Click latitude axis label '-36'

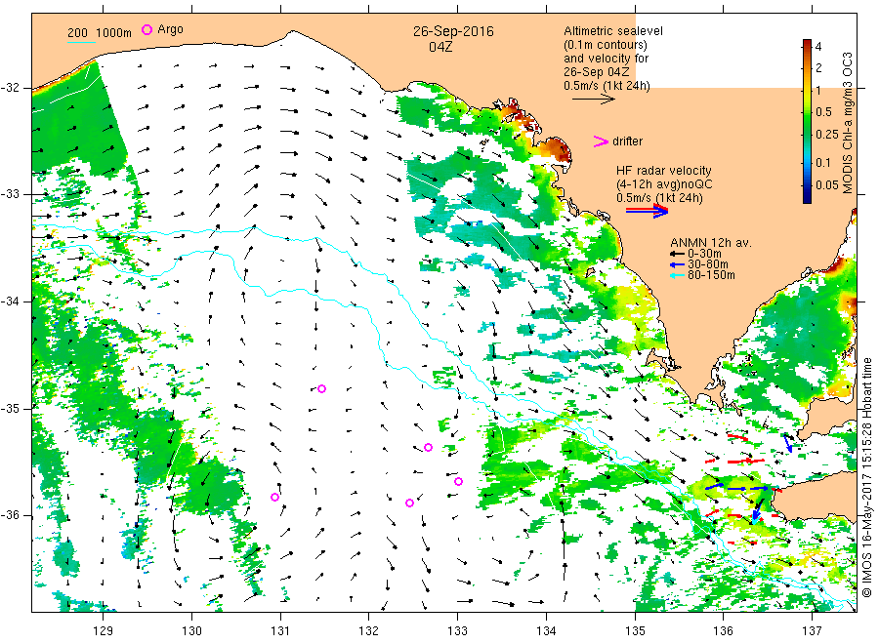click(10, 515)
